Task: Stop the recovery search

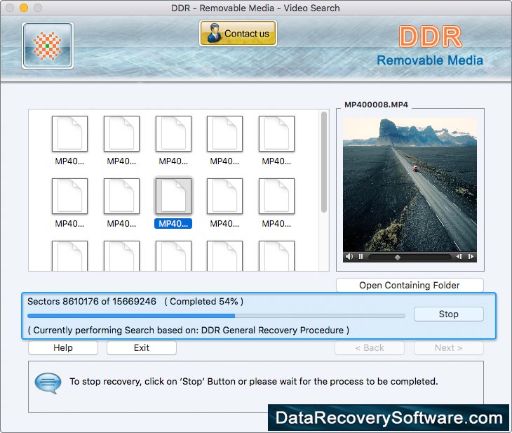Action: coord(449,314)
